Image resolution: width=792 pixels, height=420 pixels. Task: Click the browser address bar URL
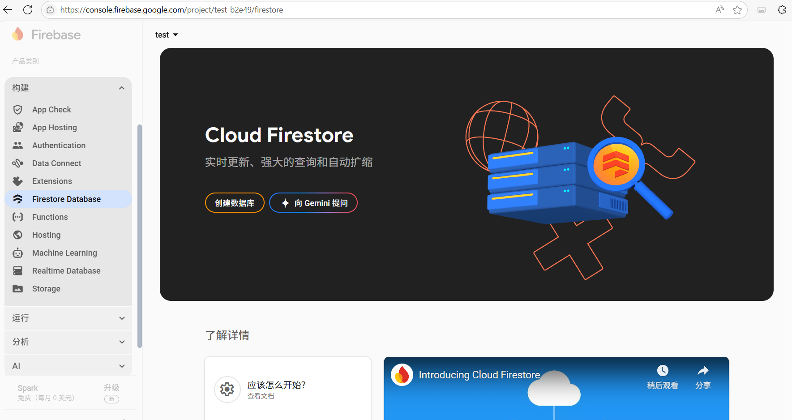[171, 10]
